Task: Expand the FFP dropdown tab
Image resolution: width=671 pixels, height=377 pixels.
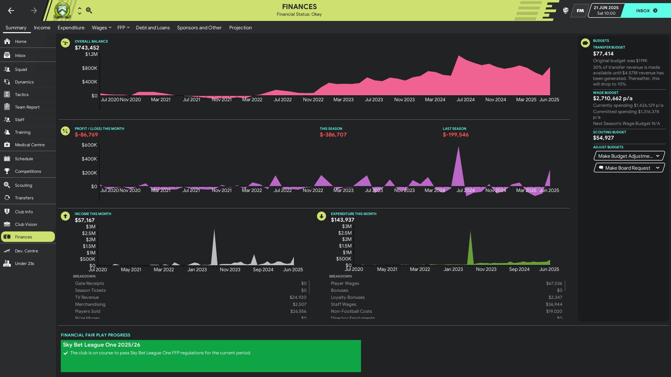Action: pyautogui.click(x=123, y=28)
